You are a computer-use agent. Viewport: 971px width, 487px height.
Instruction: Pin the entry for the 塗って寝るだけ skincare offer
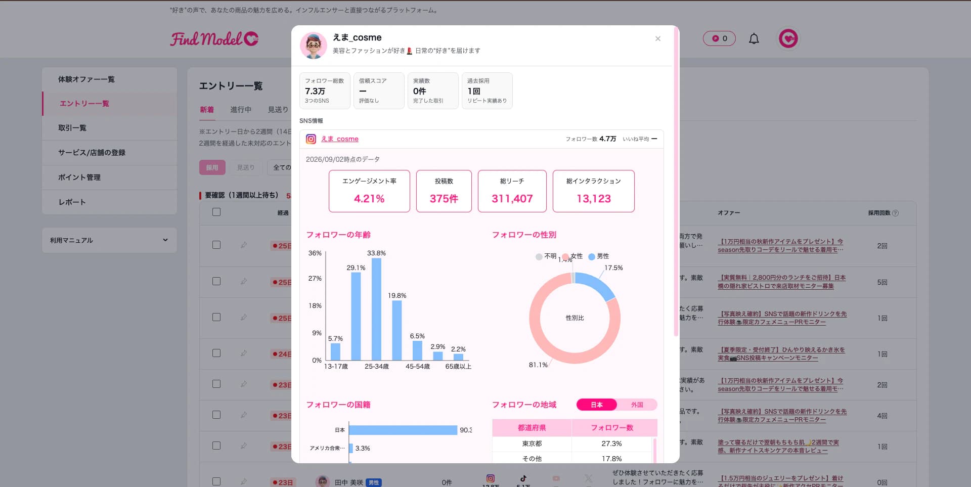244,446
